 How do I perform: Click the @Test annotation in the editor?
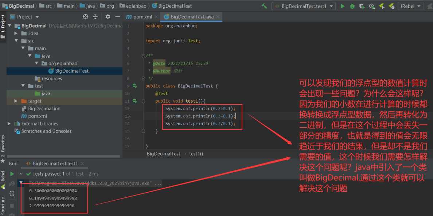pos(161,93)
